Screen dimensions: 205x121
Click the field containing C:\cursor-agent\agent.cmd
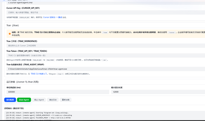coord(106,3)
